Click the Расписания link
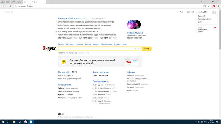 (103, 76)
